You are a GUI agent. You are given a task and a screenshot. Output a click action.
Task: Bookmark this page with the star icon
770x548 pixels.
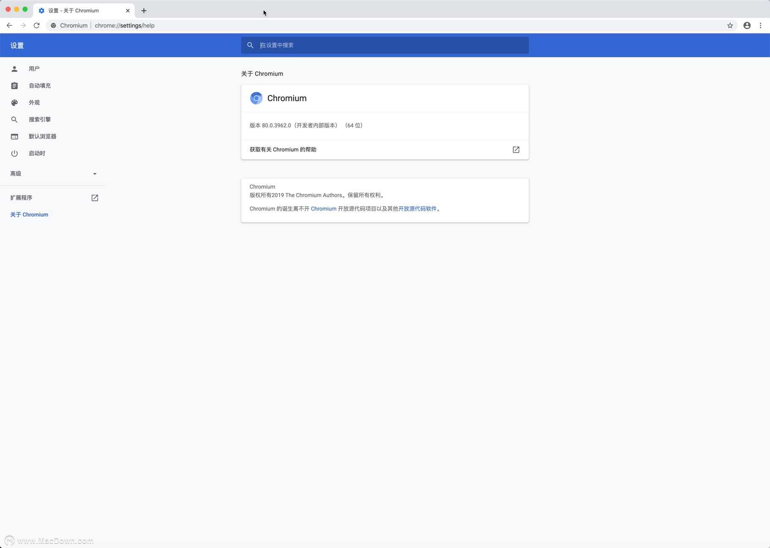tap(730, 25)
